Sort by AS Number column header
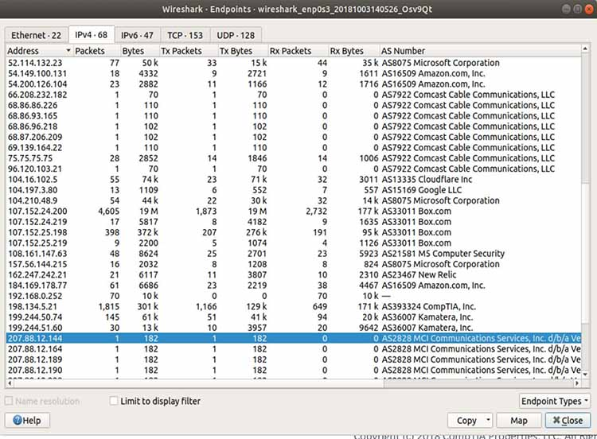 click(x=480, y=51)
